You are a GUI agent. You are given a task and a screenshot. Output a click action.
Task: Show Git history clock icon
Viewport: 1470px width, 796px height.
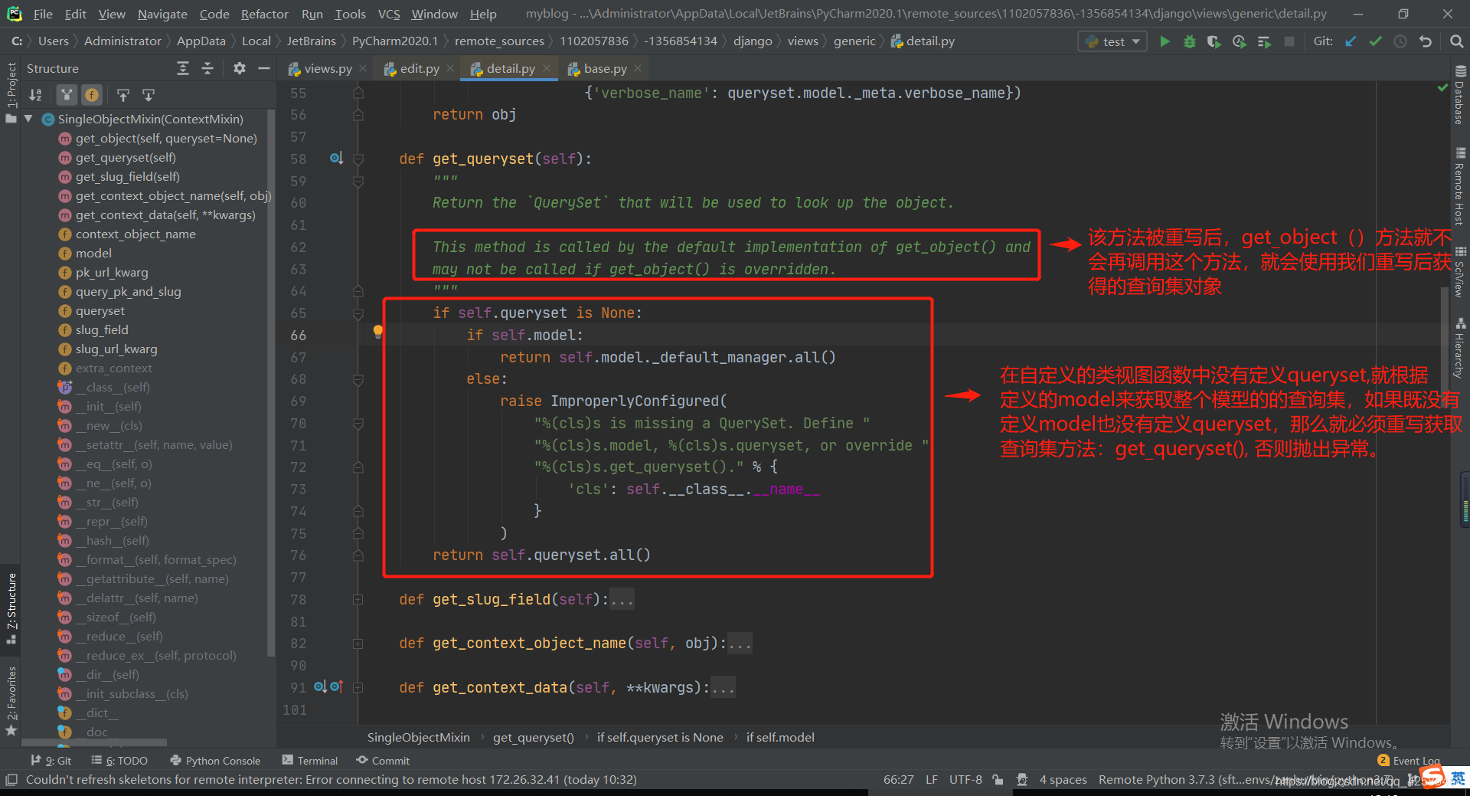coord(1400,41)
